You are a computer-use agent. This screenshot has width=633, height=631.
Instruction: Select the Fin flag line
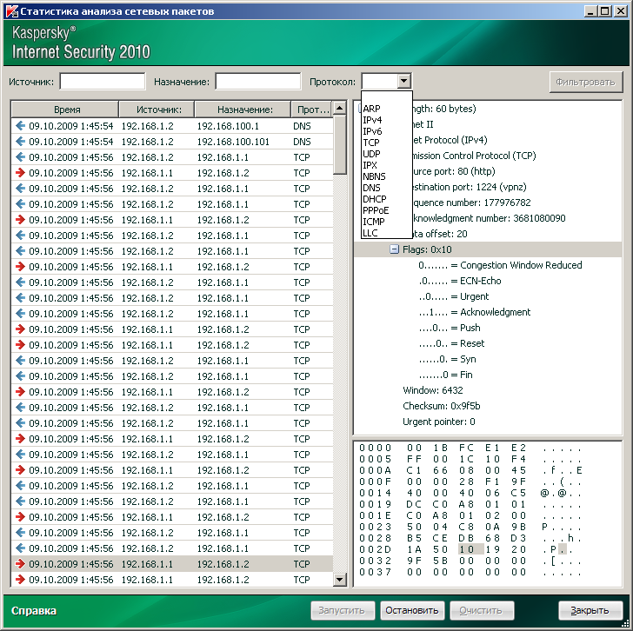click(x=446, y=375)
